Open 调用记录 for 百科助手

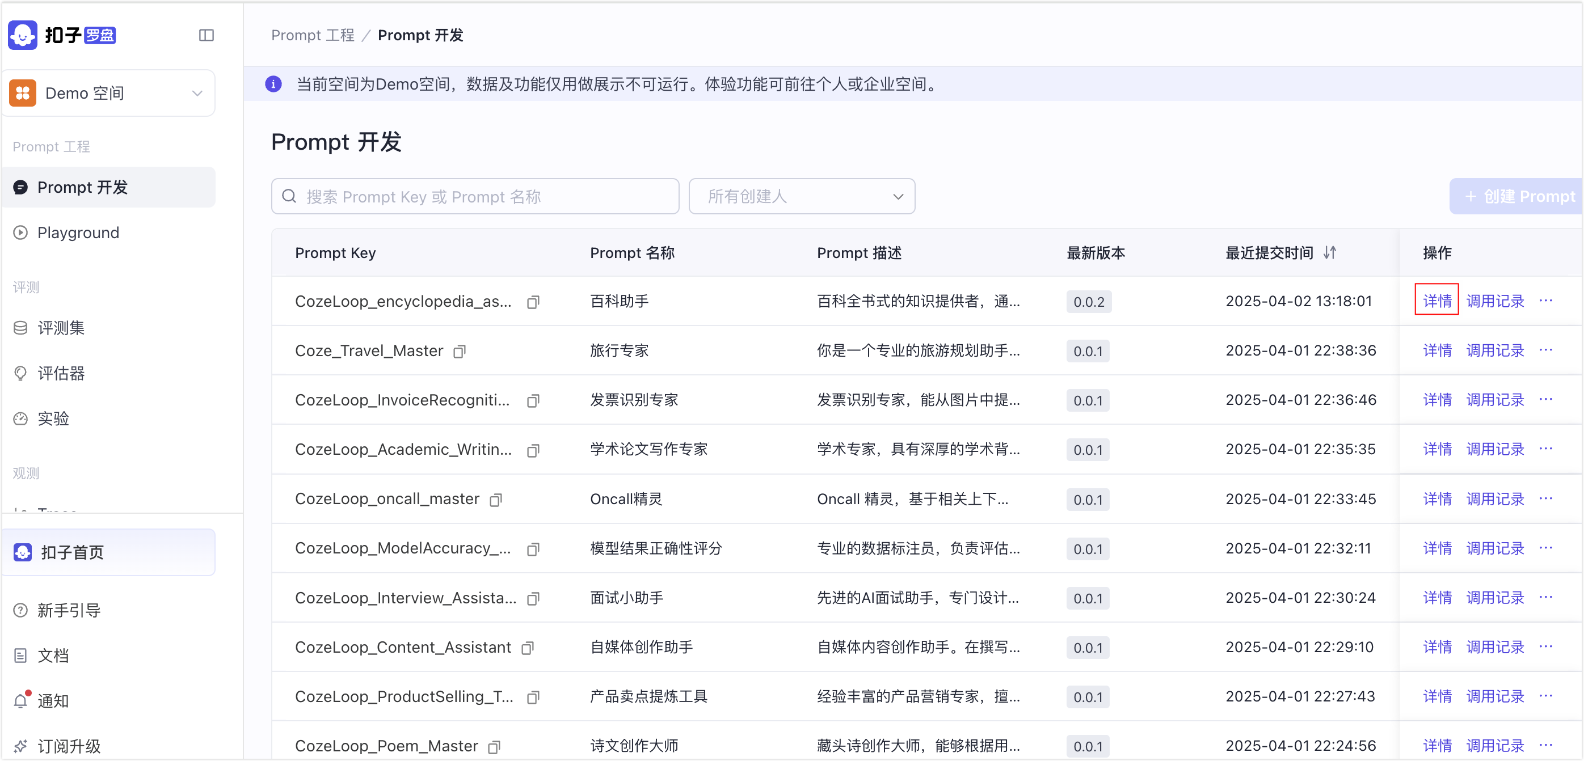coord(1495,301)
